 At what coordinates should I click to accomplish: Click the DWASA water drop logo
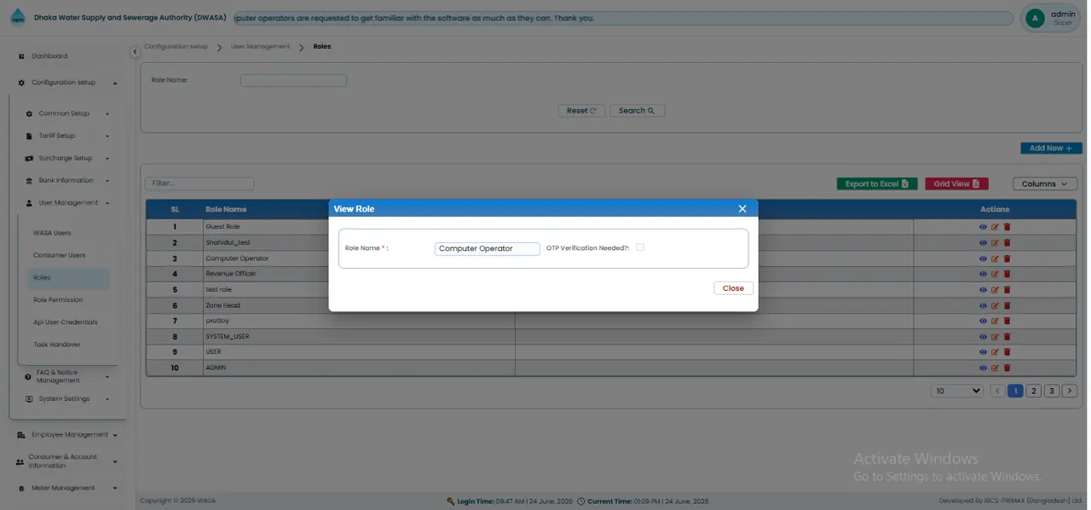tap(19, 18)
